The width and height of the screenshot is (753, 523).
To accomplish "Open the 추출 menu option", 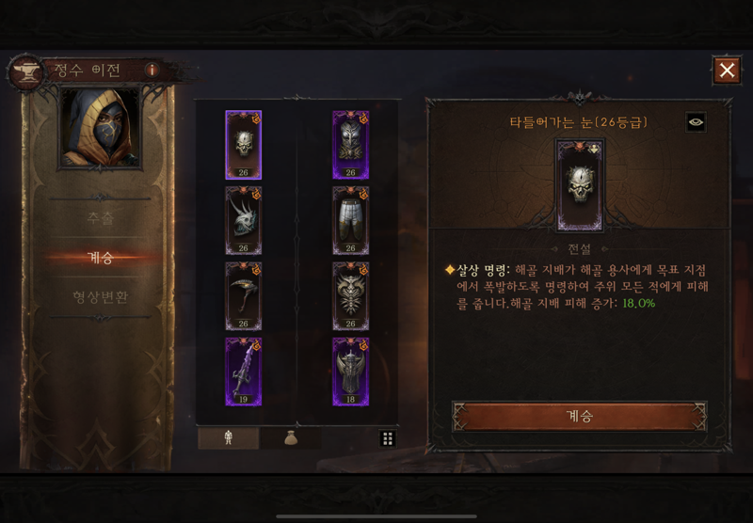I will (x=101, y=218).
